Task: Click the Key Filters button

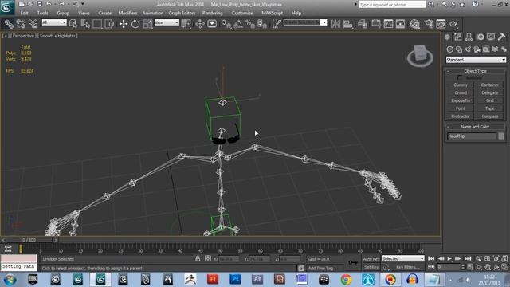Action: 407,267
